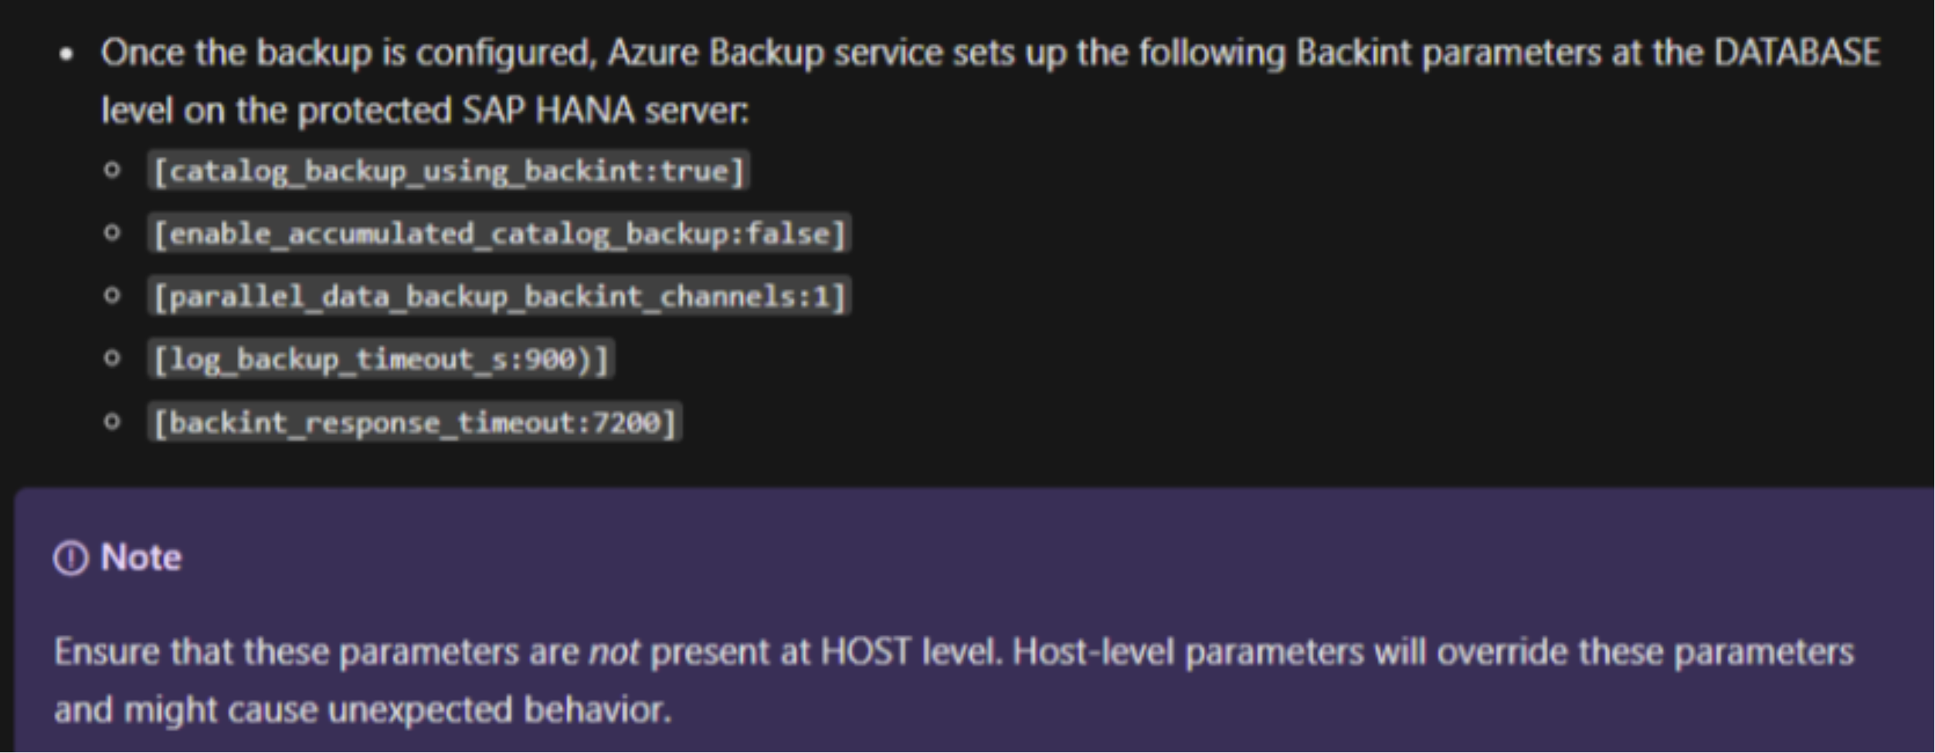Viewport: 1935px width, 753px height.
Task: Click the hollow bullet beside backint_response_timeout
Action: (112, 422)
